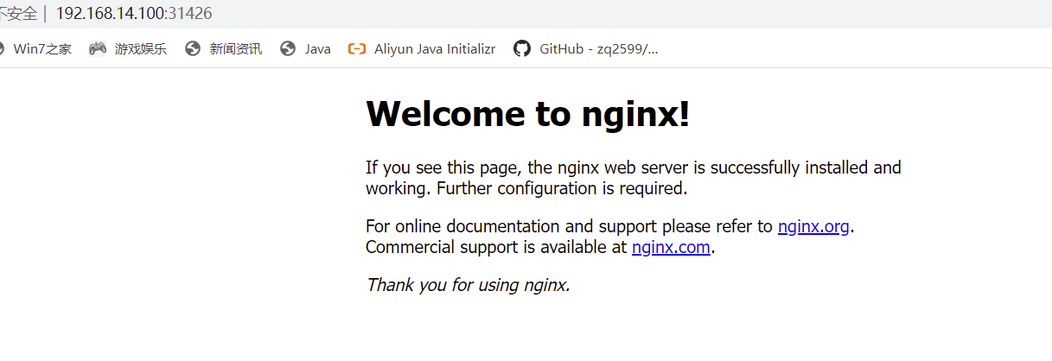Click 'Further configuration is required.' sentence
Screen dimensions: 1052x361
click(562, 188)
